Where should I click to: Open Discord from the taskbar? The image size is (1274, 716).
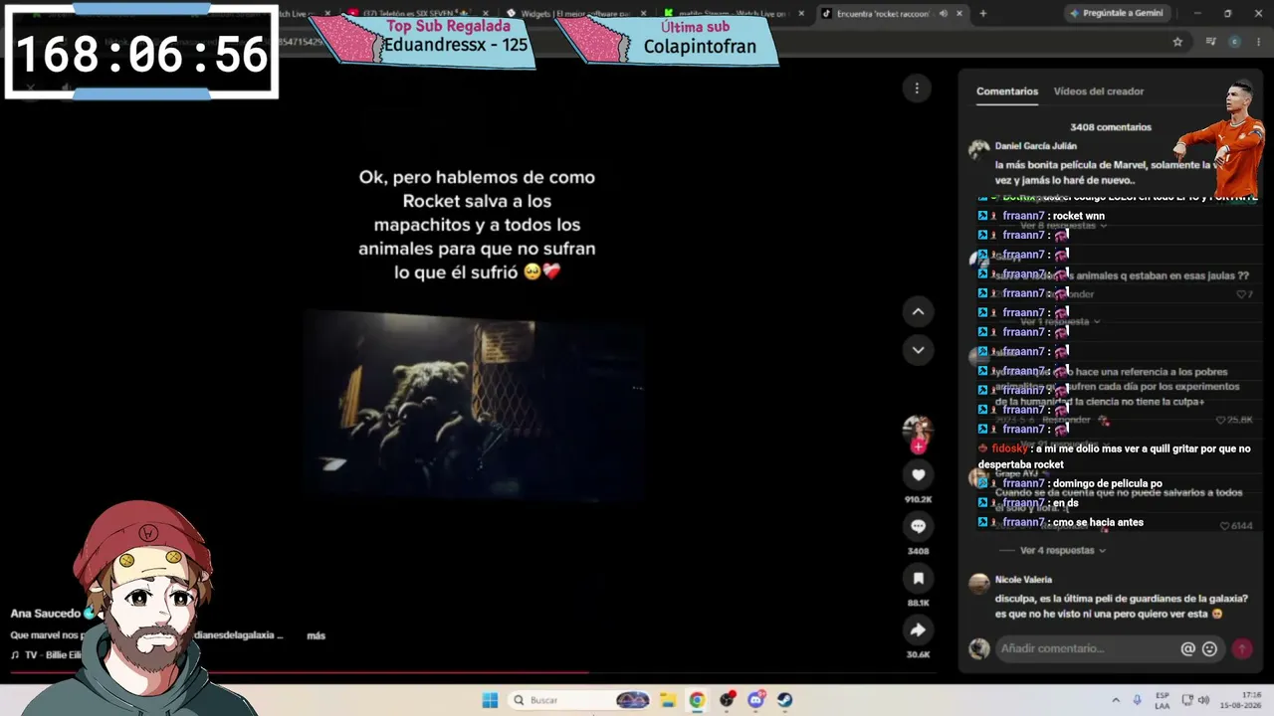tap(755, 700)
